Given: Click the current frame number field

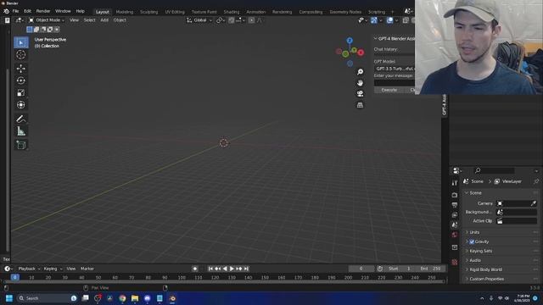Looking at the screenshot, I should pyautogui.click(x=361, y=269).
